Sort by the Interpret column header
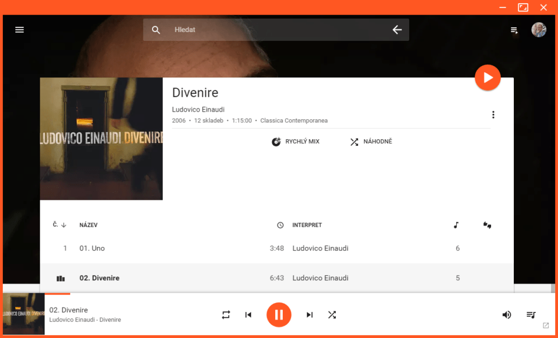The image size is (558, 338). coord(307,225)
